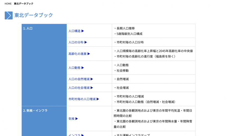This screenshot has width=227, height=136.
Task: Click the 東北データブック page heading
Action: pyautogui.click(x=33, y=15)
